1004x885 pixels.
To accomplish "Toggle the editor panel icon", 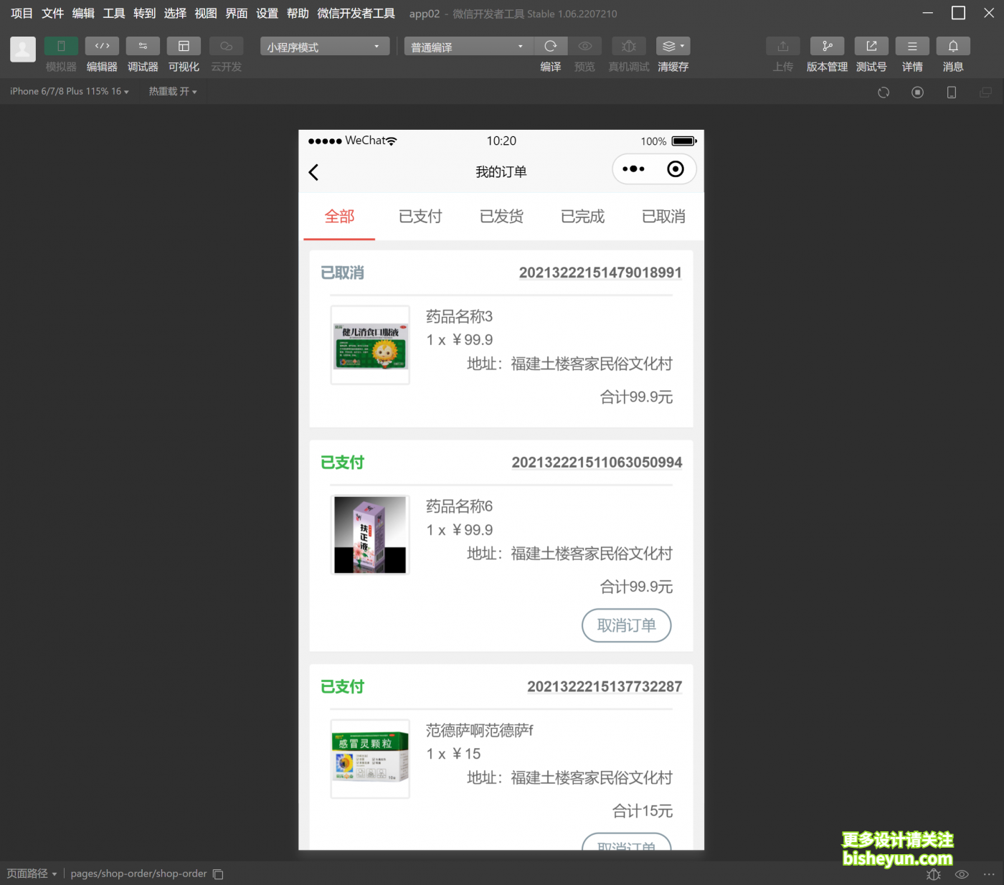I will click(x=102, y=46).
